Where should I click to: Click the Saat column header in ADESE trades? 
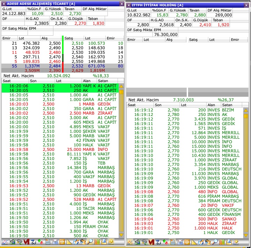click(15, 81)
